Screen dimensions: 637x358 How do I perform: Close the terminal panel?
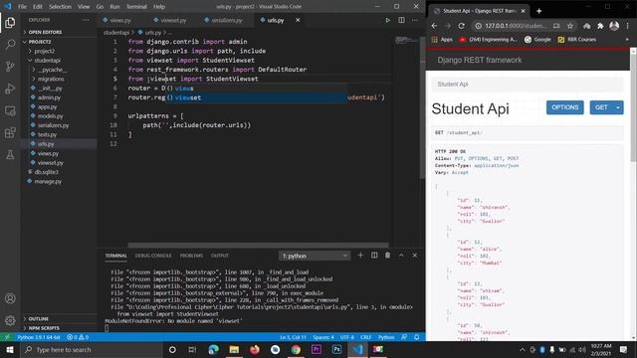point(415,256)
